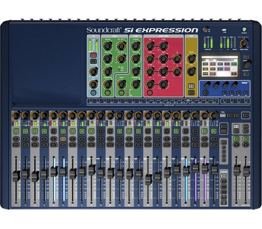Tap the colour touchscreen display
The image size is (262, 229).
coord(219,66)
